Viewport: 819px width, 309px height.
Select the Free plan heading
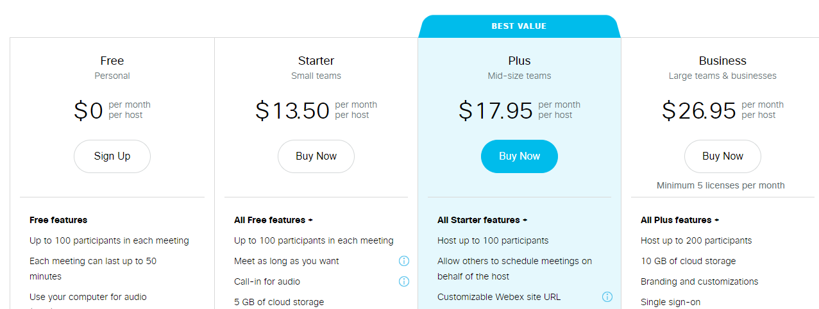(x=112, y=61)
